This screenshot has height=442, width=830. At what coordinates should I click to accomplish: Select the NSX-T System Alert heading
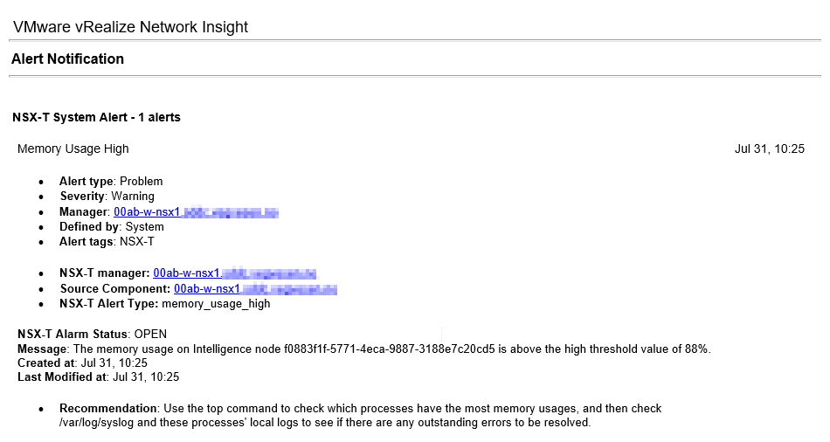(97, 117)
